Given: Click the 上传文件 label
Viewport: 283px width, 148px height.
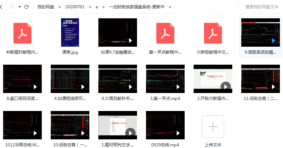Looking at the screenshot, I should [x=213, y=145].
